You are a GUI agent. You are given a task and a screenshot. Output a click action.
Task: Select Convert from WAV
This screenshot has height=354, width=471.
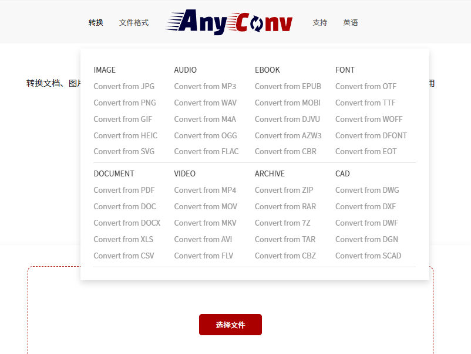click(206, 103)
